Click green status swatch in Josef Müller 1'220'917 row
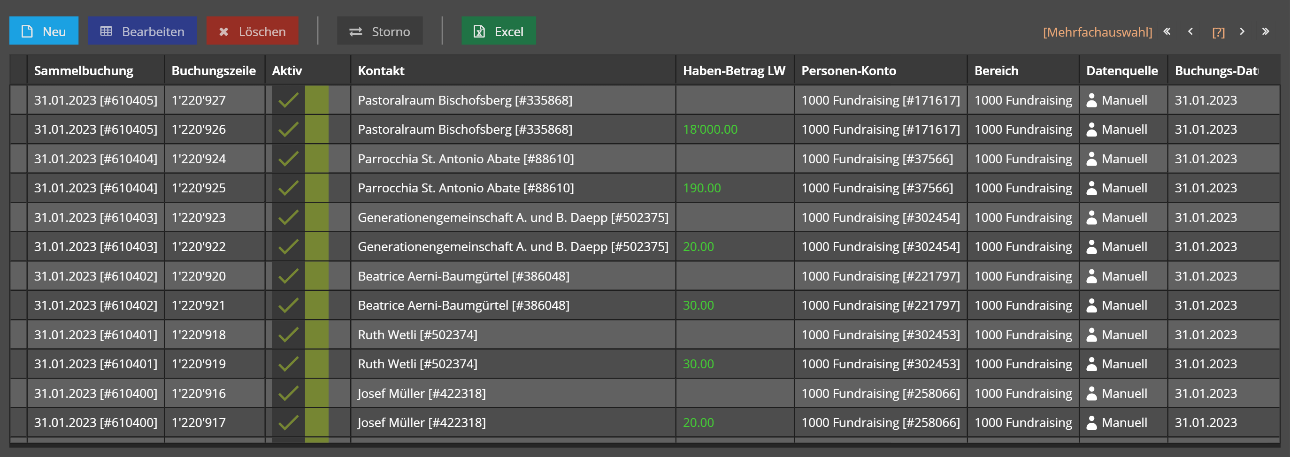 tap(316, 422)
